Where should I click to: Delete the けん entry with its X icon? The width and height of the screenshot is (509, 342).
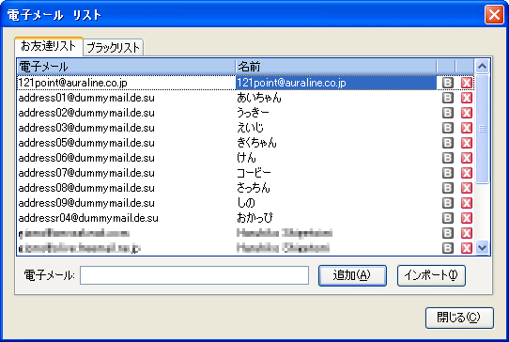point(467,158)
